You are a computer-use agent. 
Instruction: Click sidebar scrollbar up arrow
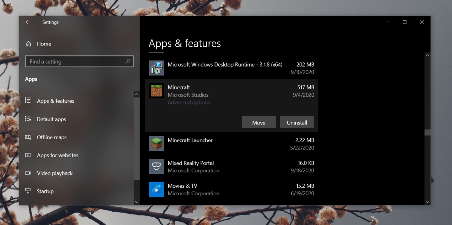(x=137, y=94)
